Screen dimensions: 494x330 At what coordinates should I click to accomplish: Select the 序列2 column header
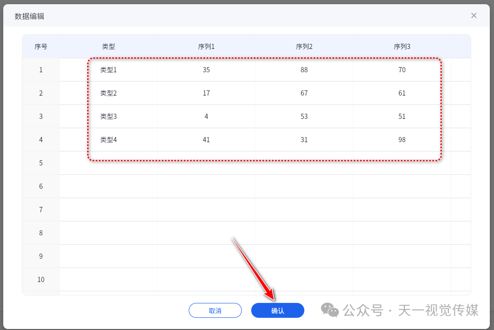point(304,46)
